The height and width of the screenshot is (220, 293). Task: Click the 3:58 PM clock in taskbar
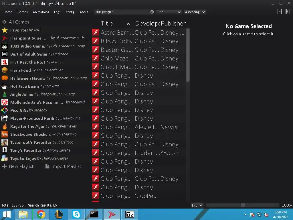click(280, 212)
